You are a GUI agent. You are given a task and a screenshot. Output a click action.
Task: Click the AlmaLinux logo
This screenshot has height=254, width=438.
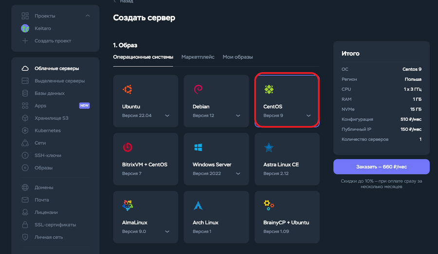tap(128, 205)
